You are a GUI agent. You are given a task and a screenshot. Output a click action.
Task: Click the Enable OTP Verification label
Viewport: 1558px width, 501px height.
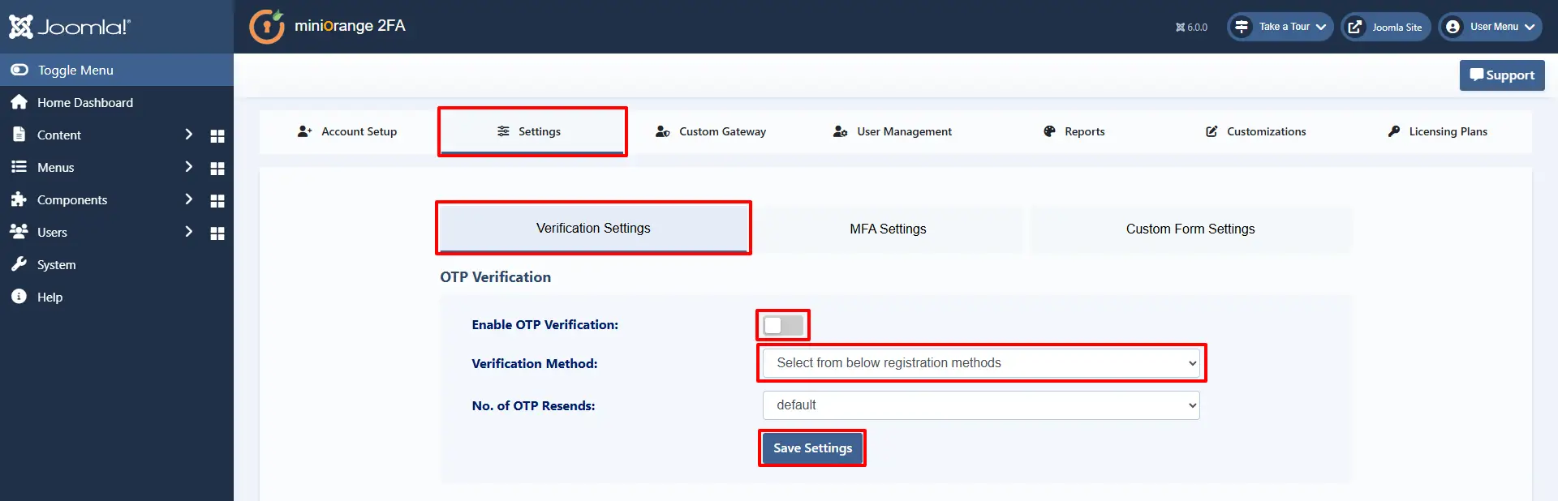click(x=545, y=325)
